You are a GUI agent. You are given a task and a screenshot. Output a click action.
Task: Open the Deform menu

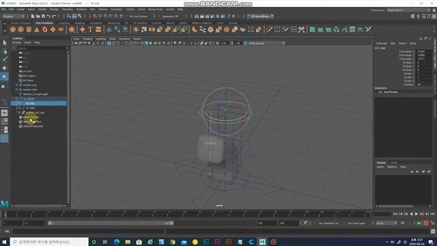pos(103,9)
